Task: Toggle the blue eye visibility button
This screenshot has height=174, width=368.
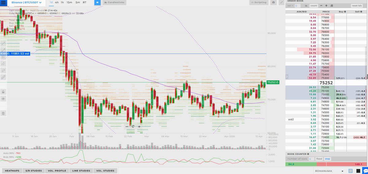Action: click(x=98, y=2)
